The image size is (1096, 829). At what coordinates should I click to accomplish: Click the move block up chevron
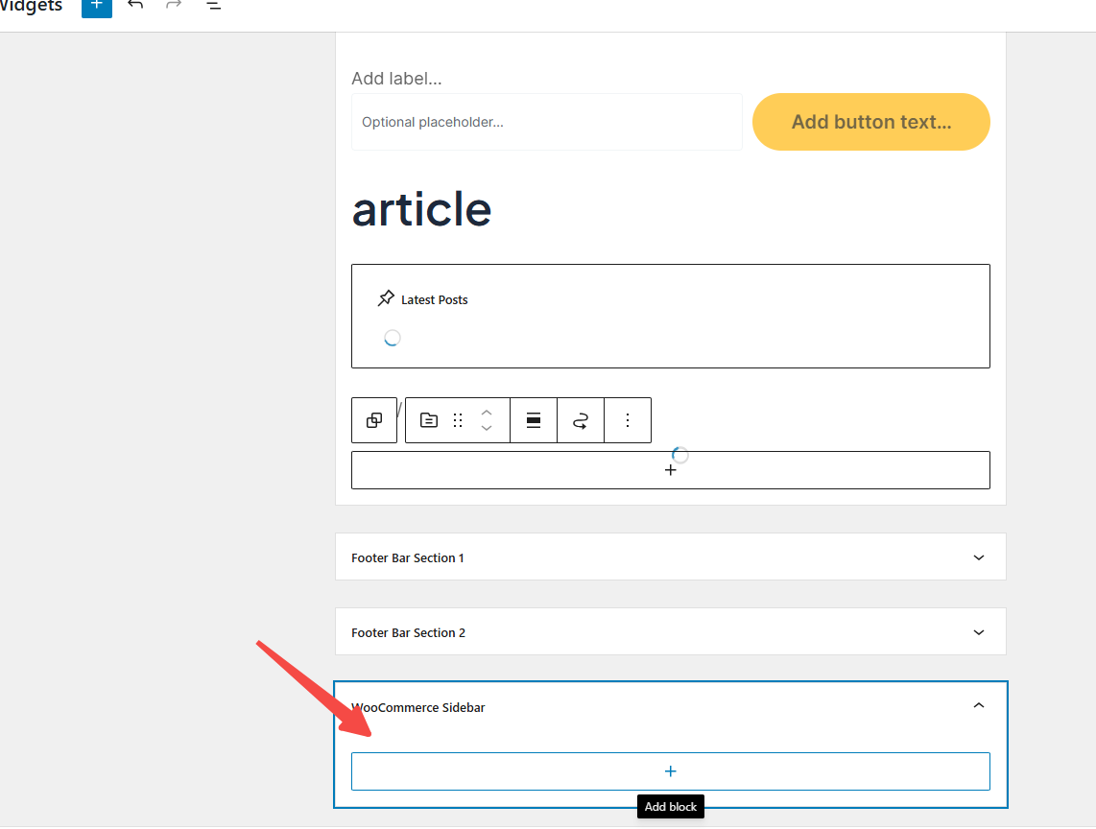coord(486,413)
